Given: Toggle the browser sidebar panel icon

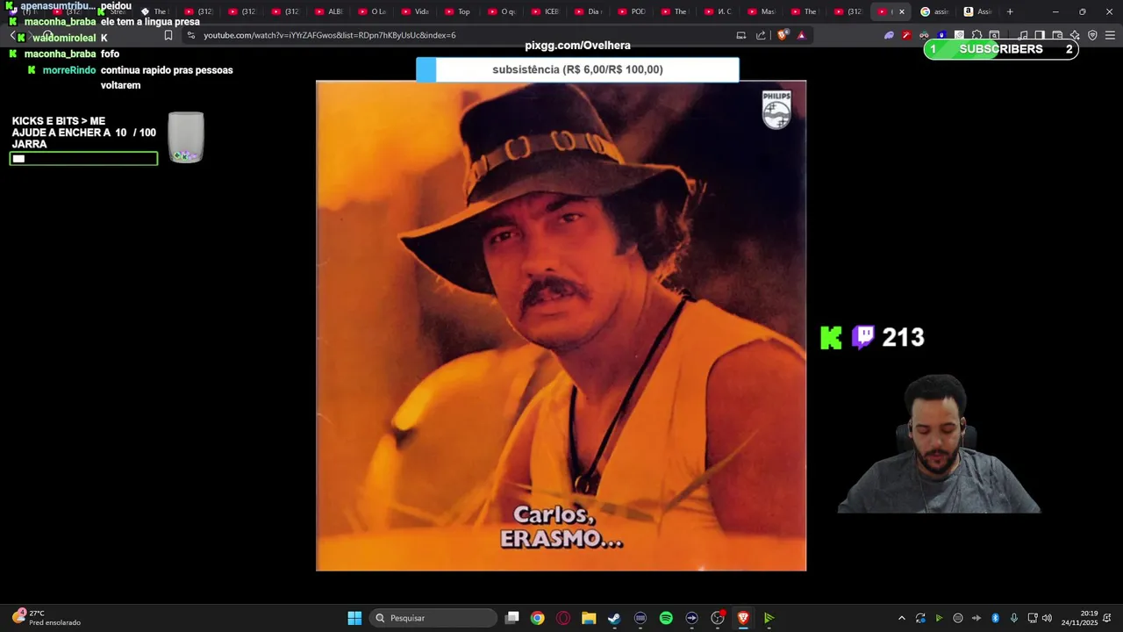Looking at the screenshot, I should point(1040,35).
